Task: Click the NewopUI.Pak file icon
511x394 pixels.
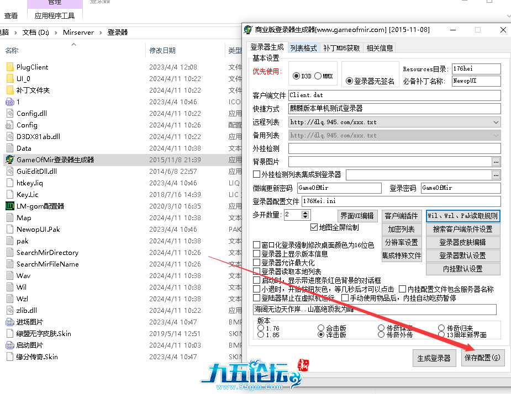Action: (10, 229)
